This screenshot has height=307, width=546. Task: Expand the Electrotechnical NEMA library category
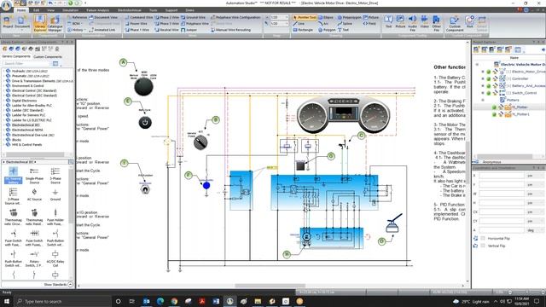click(3, 130)
